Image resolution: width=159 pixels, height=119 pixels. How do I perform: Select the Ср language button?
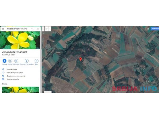pyautogui.click(x=46, y=29)
